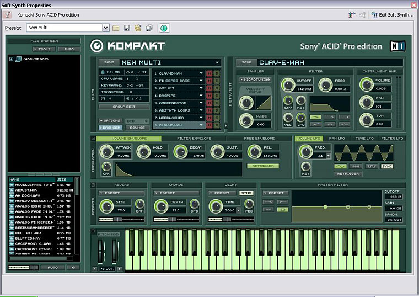This screenshot has width=419, height=297.
Task: Open the Options dropdown in Multi section
Action: (110, 121)
